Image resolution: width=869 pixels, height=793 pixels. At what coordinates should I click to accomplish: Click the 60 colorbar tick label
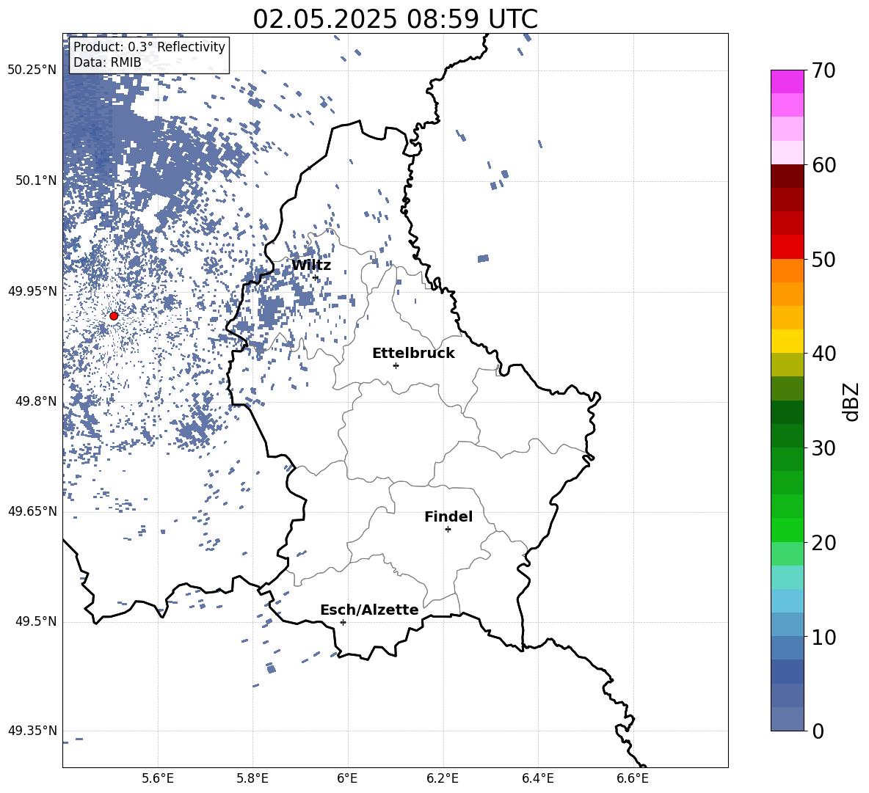(x=823, y=165)
